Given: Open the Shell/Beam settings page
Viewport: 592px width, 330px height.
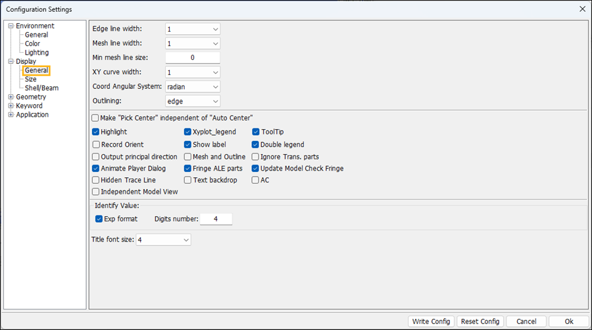Looking at the screenshot, I should click(x=41, y=88).
